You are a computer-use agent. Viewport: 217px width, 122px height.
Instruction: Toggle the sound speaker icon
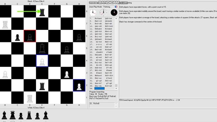[116, 7]
